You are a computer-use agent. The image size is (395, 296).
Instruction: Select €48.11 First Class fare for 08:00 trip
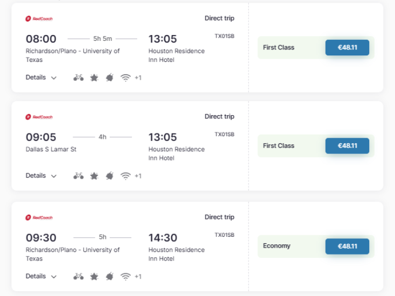pyautogui.click(x=347, y=47)
